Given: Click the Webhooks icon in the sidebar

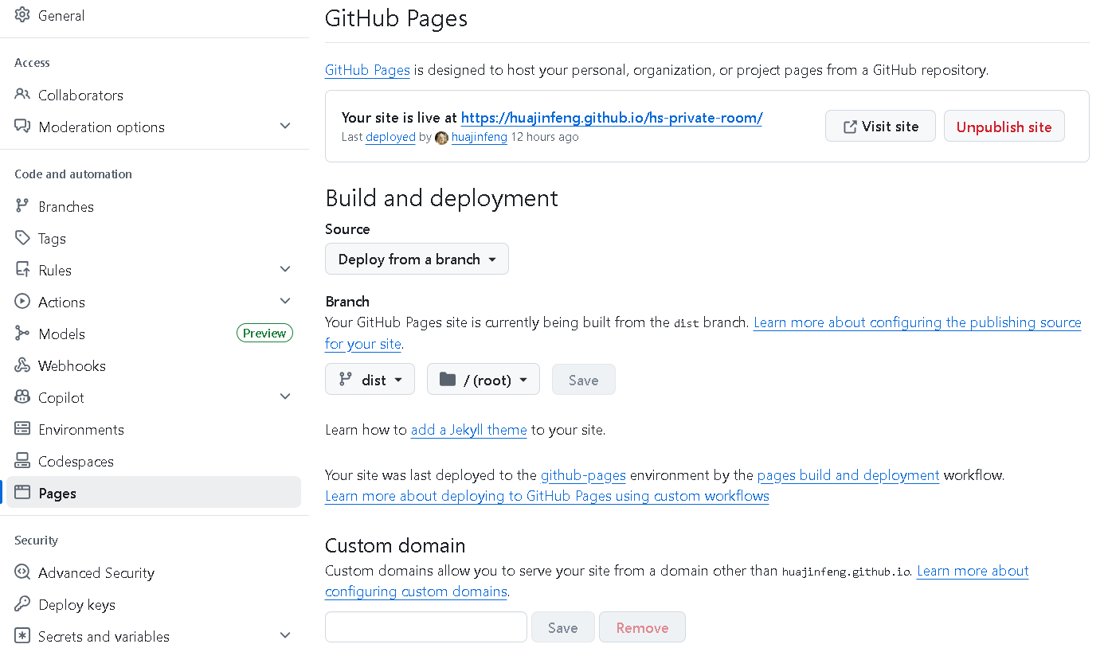Looking at the screenshot, I should point(23,365).
